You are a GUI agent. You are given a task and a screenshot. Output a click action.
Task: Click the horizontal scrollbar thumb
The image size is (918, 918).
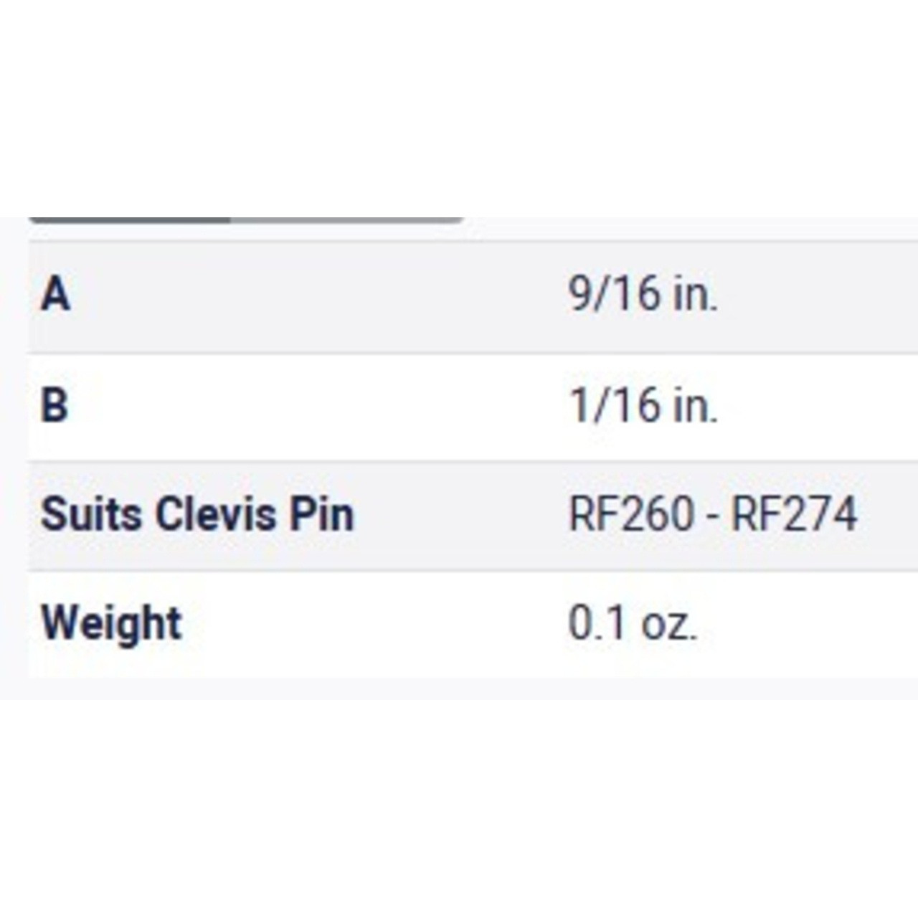[130, 219]
